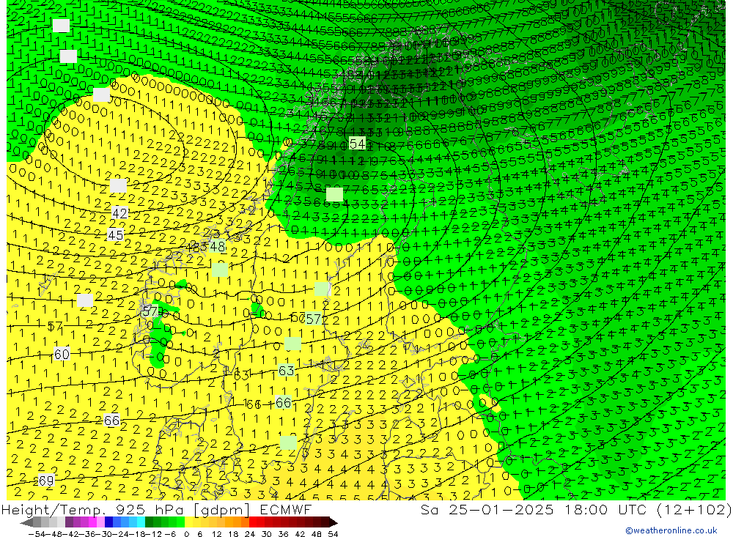Click the 24 value on the legend scale

[x=250, y=534]
